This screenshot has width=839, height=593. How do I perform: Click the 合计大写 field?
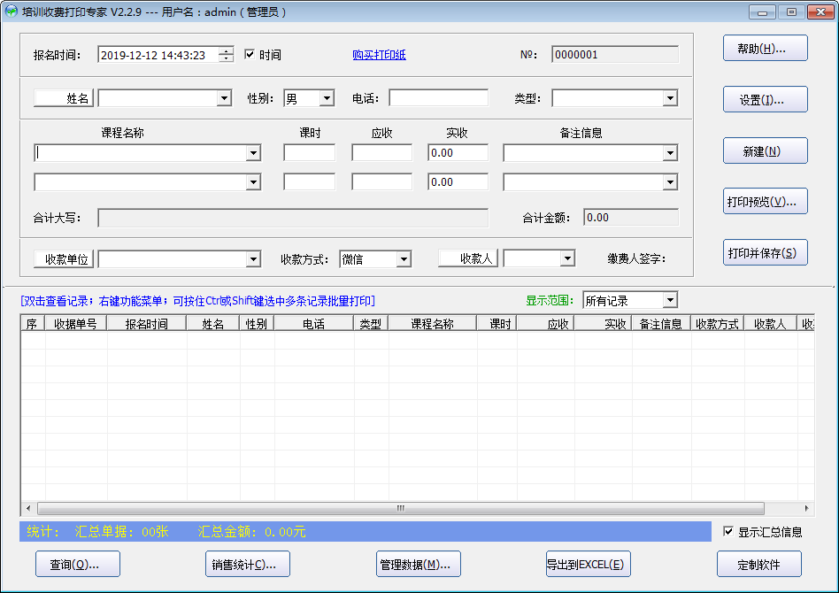pyautogui.click(x=293, y=218)
